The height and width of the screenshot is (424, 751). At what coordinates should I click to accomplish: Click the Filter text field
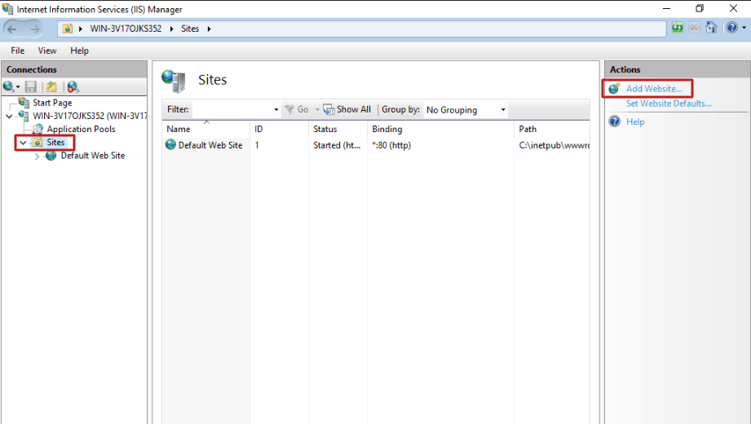232,109
